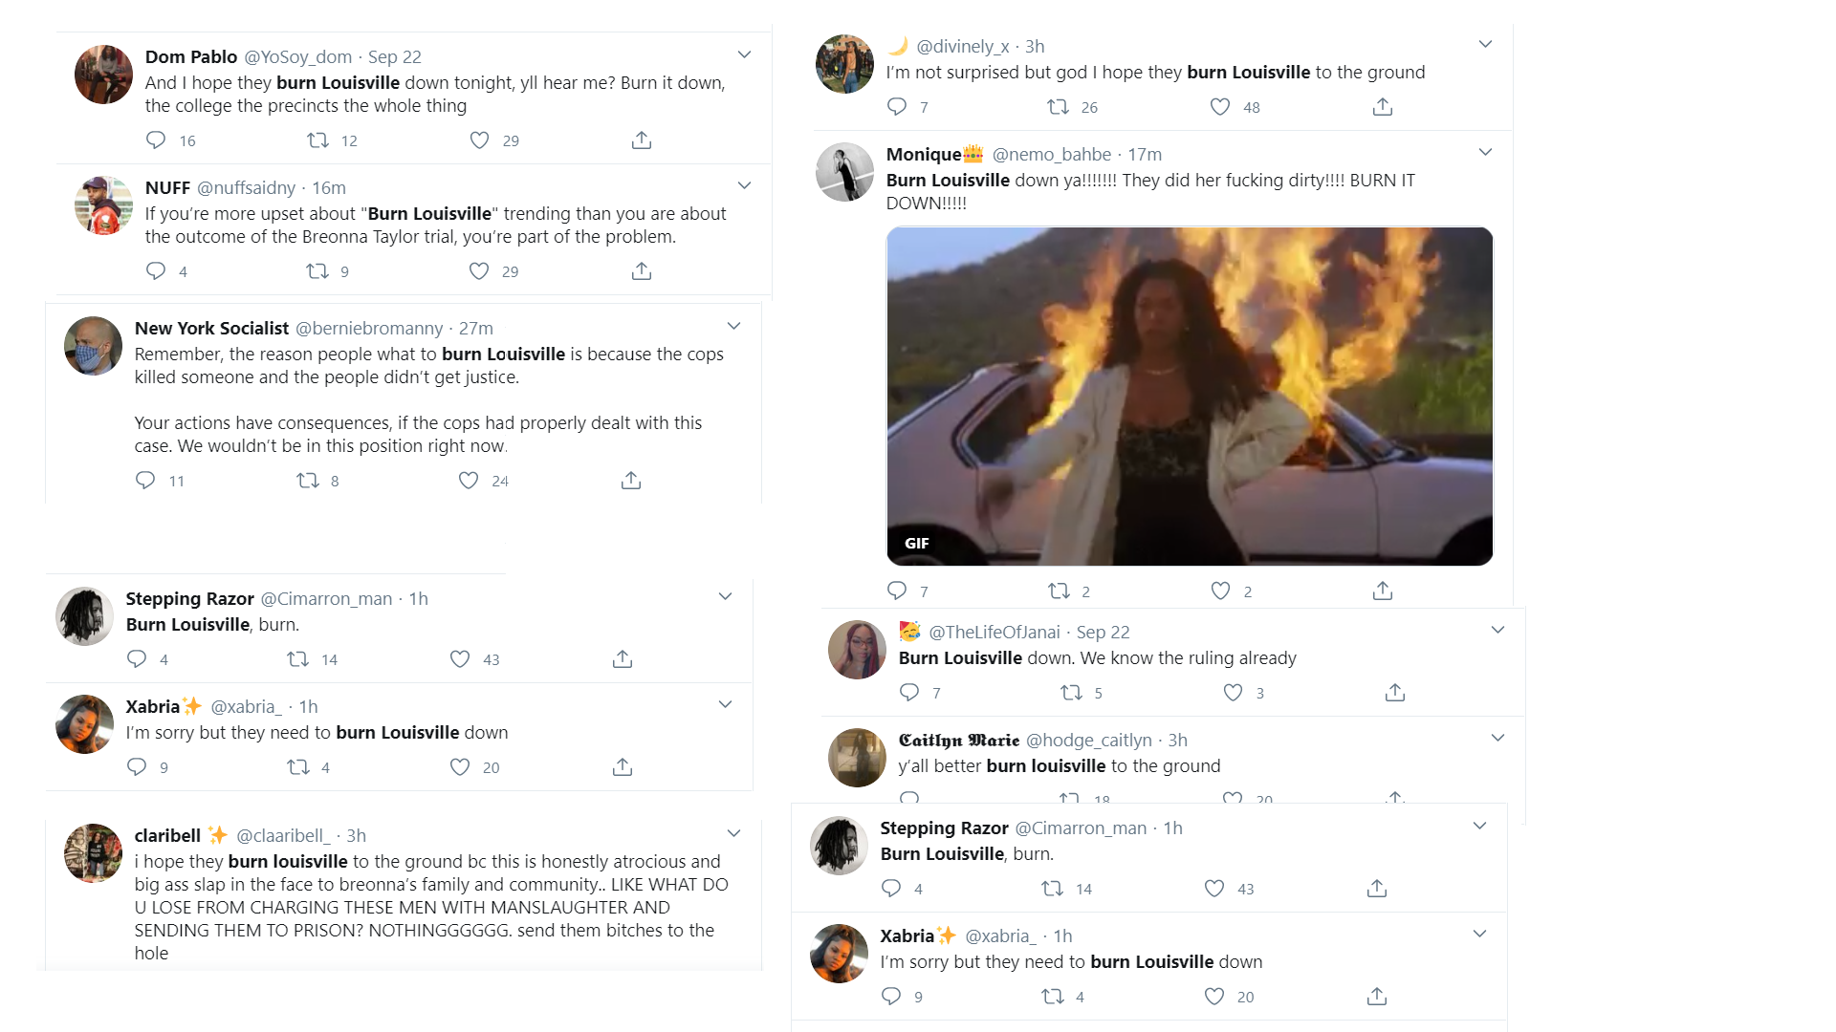Retweet the @TheLifeOfJanai tweet

pyautogui.click(x=1072, y=693)
